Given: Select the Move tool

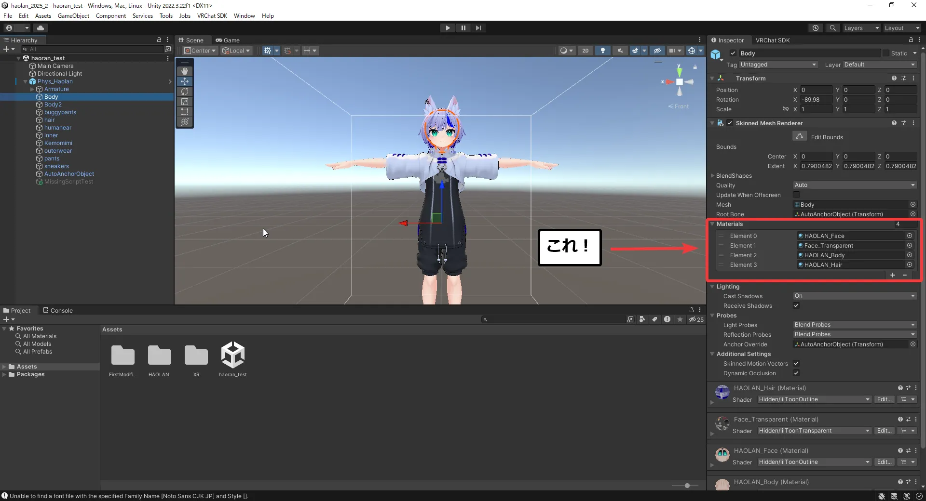Looking at the screenshot, I should pyautogui.click(x=185, y=81).
